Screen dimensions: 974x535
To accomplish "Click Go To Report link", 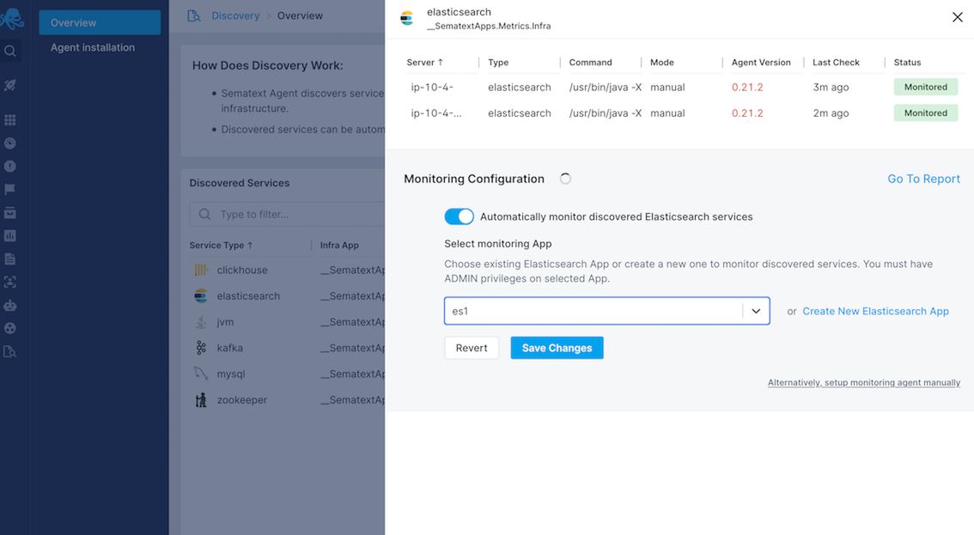I will pyautogui.click(x=923, y=179).
